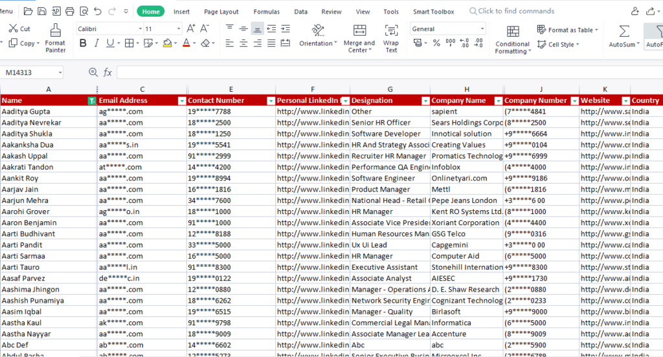Cut the selected cells
Screen dimensions: 663x357
(x=19, y=28)
